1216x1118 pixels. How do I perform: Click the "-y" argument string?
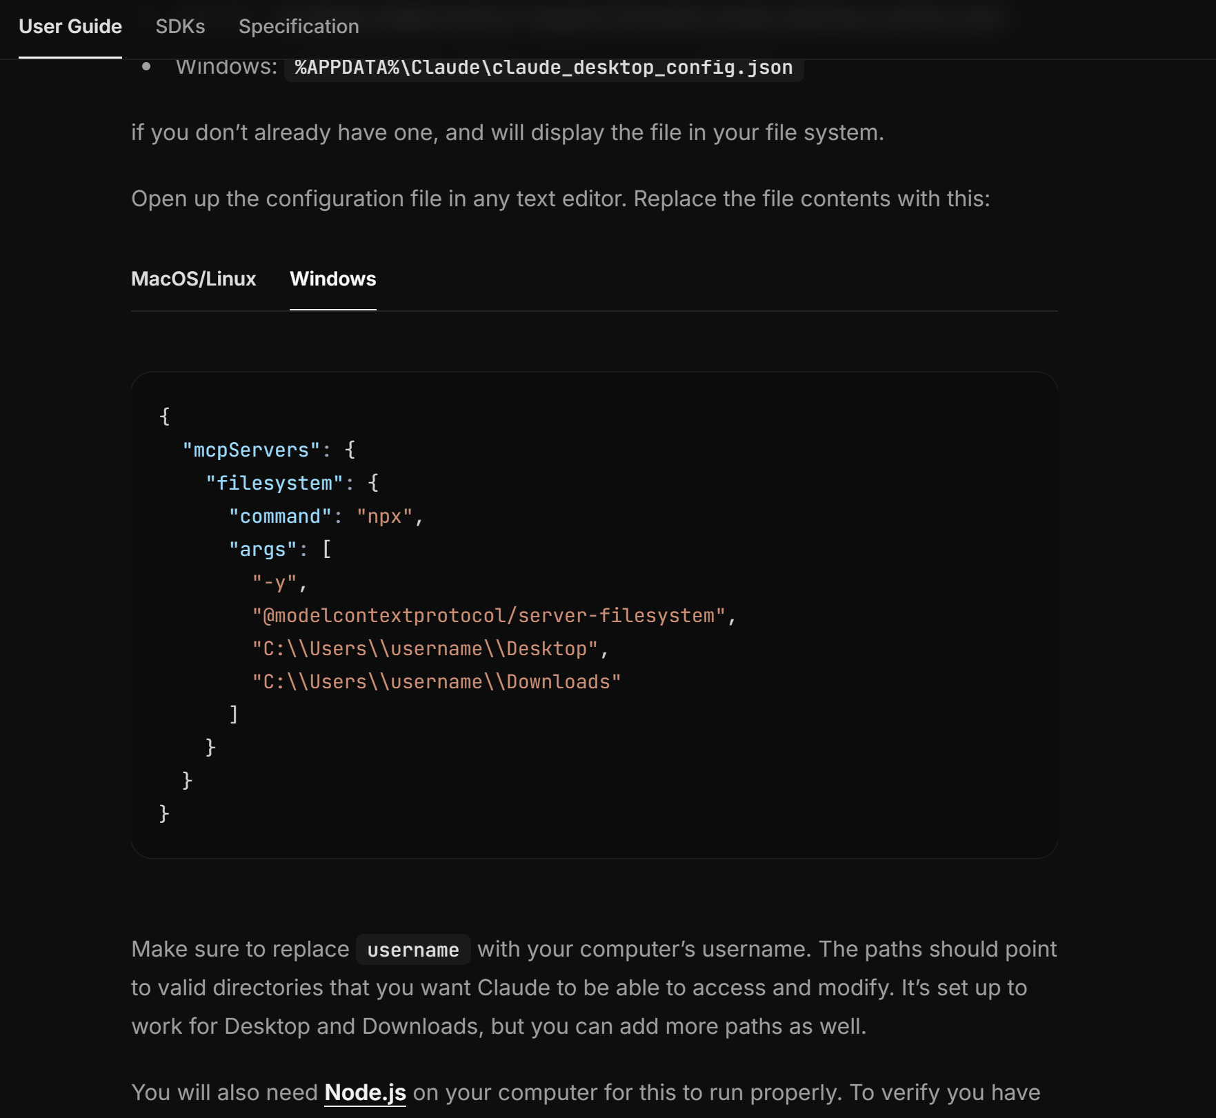[275, 582]
